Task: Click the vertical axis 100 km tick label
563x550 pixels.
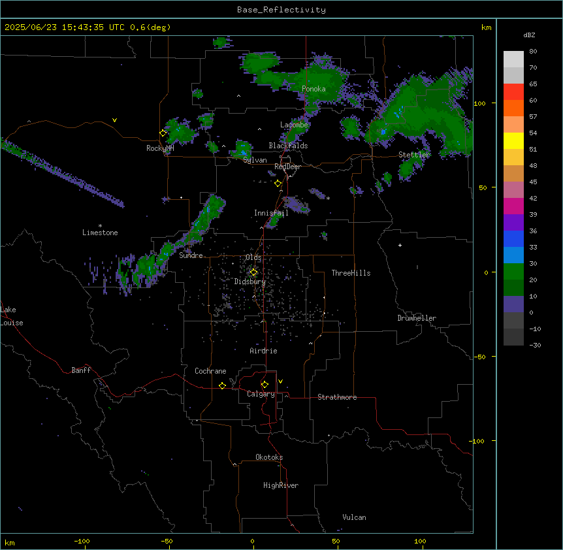Action: click(x=479, y=103)
